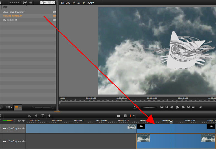Open the search options magnifier dropdown
Screen dimensions: 216x149
[43, 3]
